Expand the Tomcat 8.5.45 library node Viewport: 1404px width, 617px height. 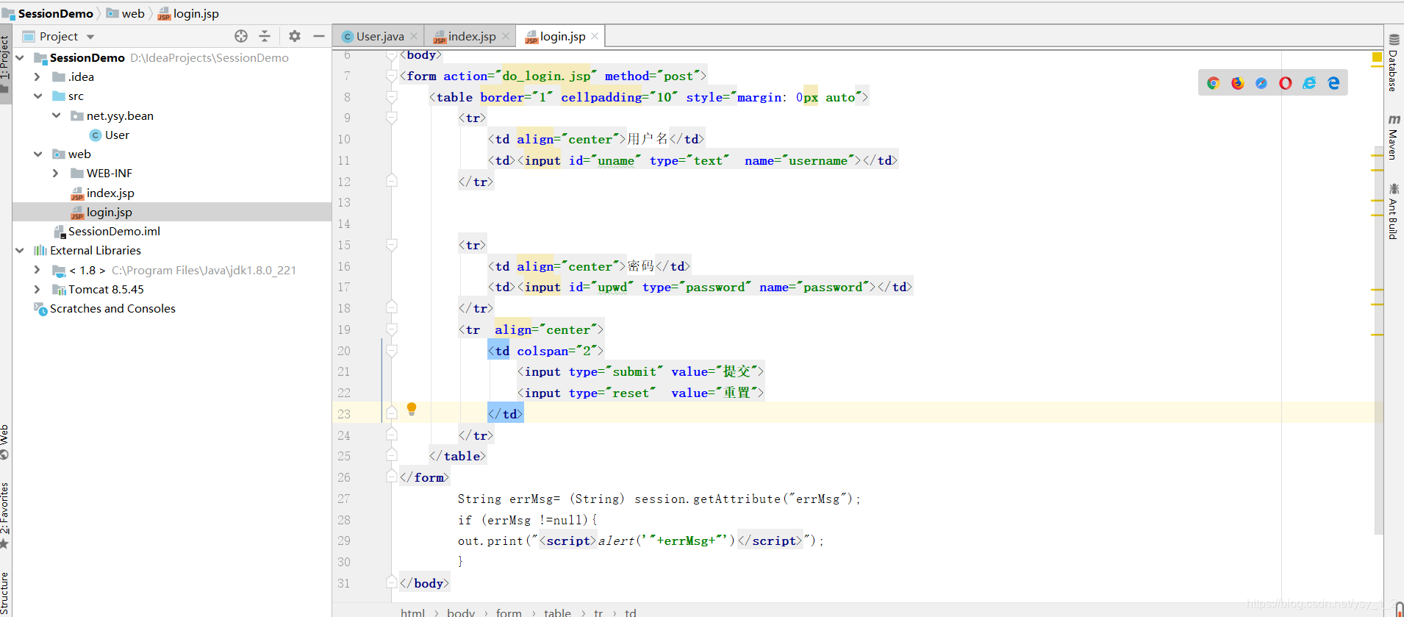pyautogui.click(x=37, y=289)
